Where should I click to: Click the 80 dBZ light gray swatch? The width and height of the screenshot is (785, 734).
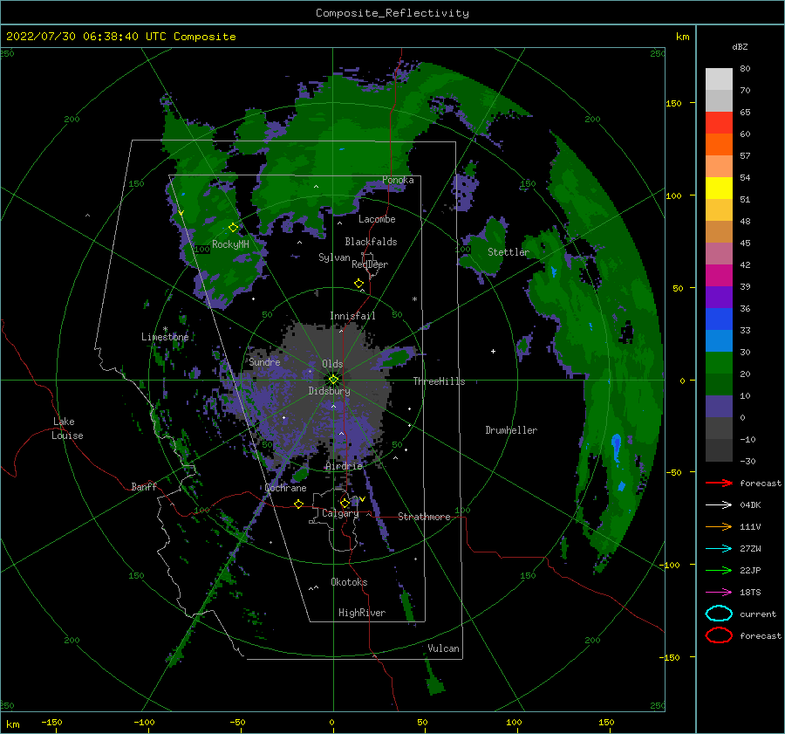click(719, 79)
